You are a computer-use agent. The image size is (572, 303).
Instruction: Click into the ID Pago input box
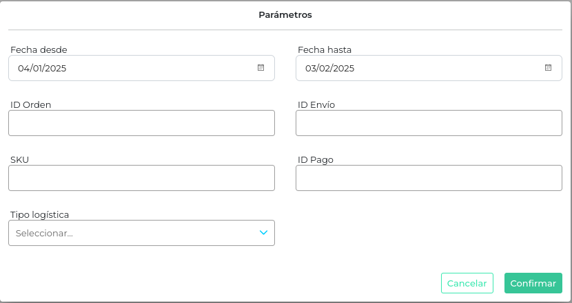coord(429,178)
